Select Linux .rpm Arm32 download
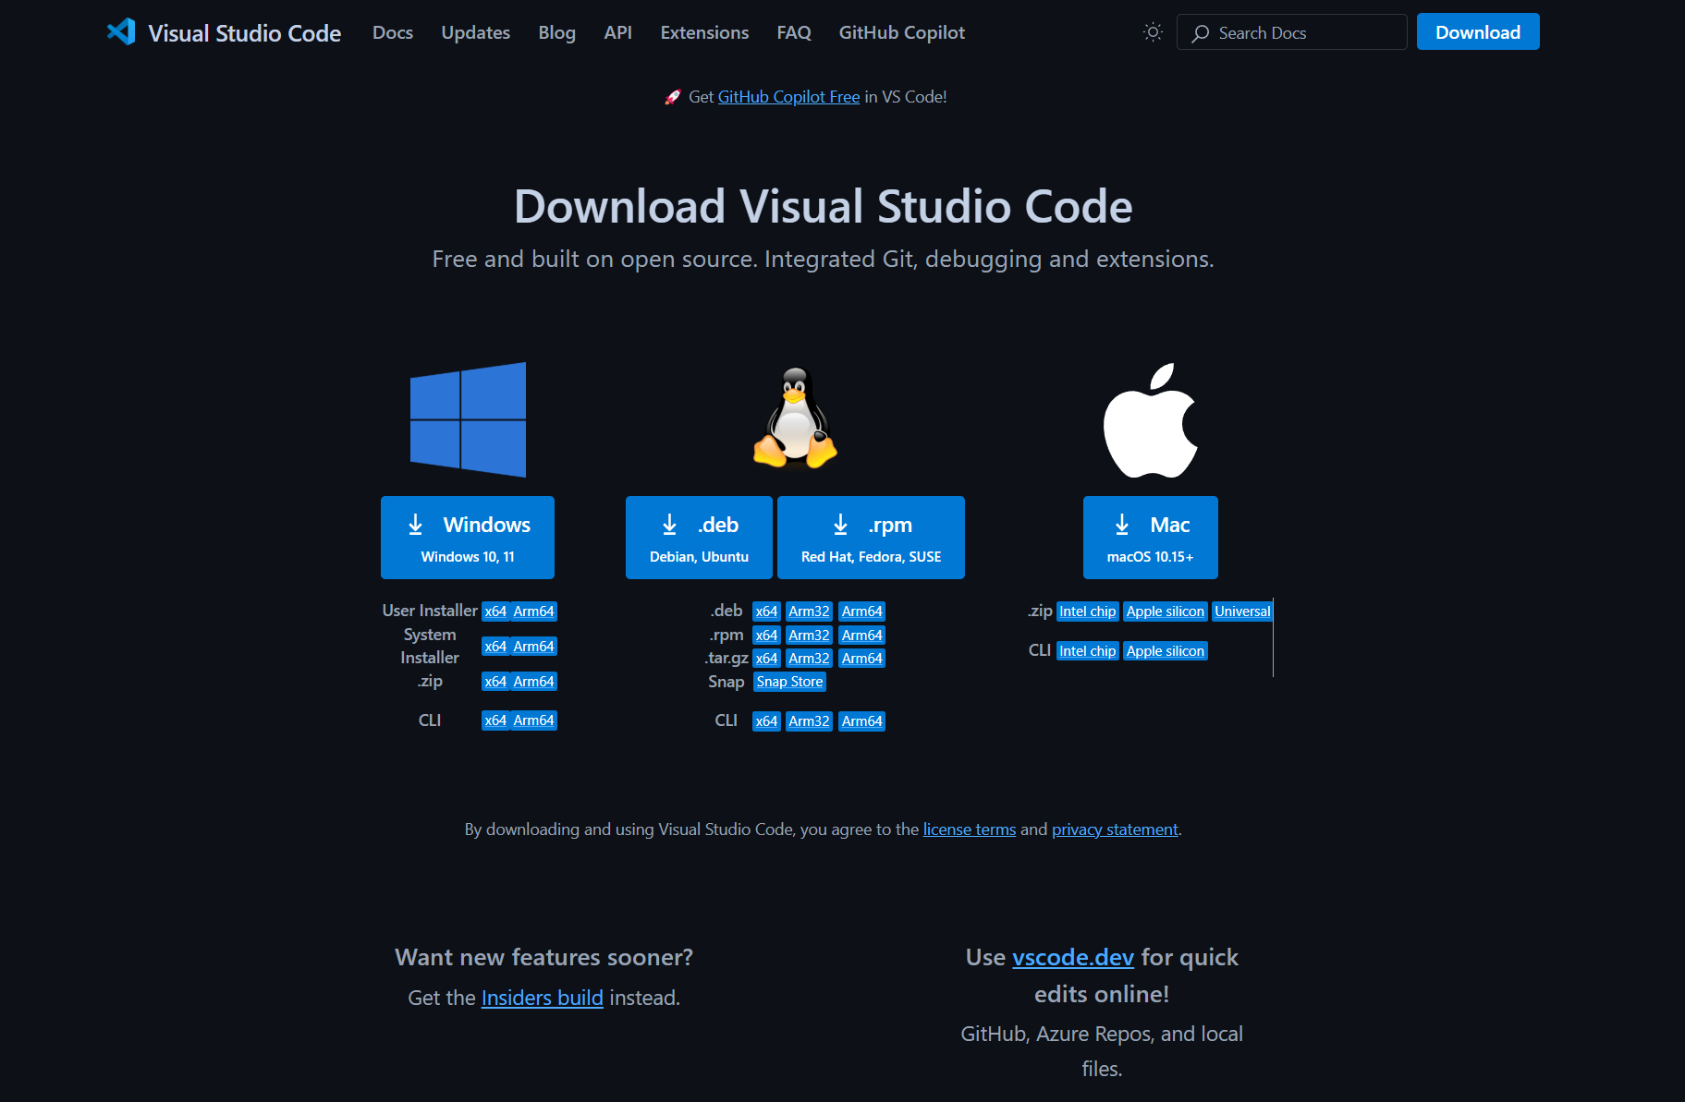Screen dimensions: 1685x1102 [809, 636]
